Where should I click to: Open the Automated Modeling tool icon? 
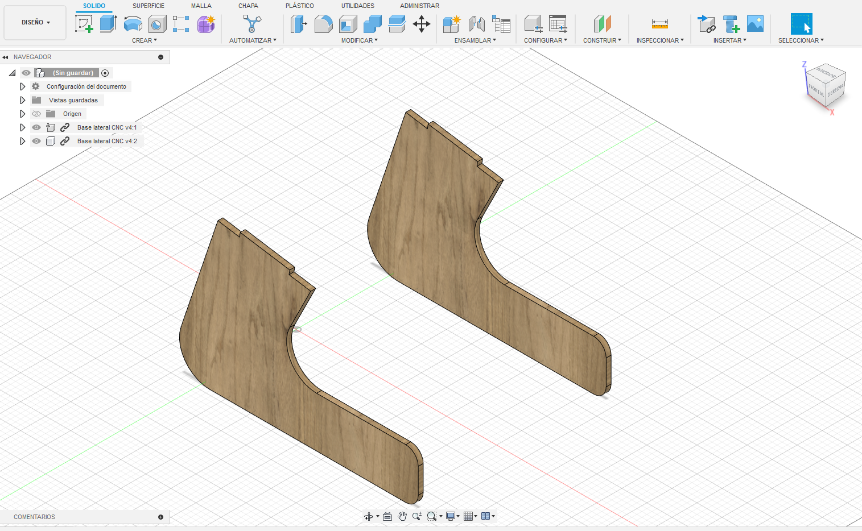click(x=252, y=23)
